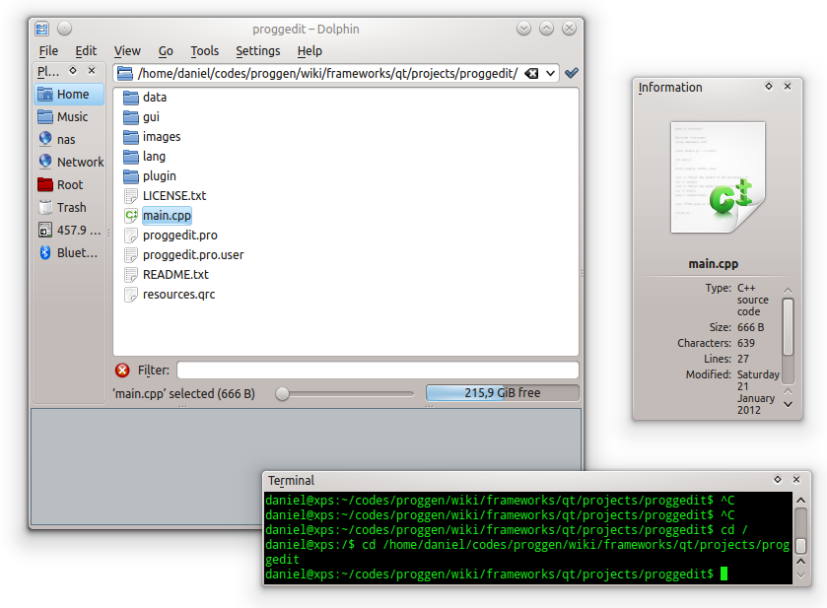Open the Trash place in sidebar

point(71,208)
